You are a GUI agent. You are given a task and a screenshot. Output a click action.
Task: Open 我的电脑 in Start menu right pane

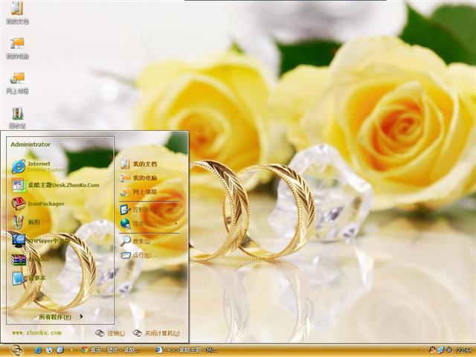138,178
